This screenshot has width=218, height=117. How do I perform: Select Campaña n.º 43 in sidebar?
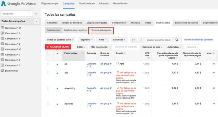click(13, 49)
